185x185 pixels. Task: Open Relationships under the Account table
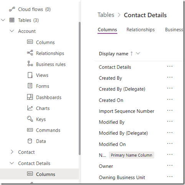click(x=46, y=53)
